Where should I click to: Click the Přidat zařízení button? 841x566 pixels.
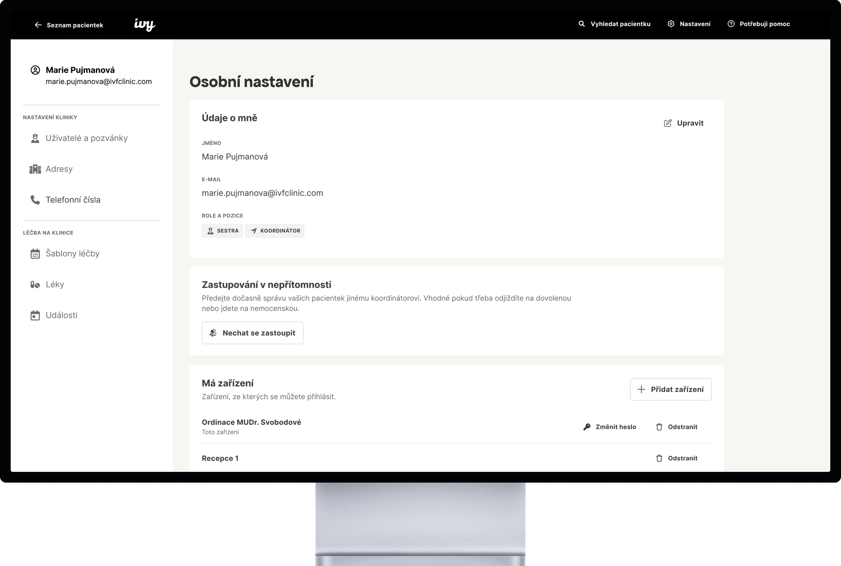(671, 389)
